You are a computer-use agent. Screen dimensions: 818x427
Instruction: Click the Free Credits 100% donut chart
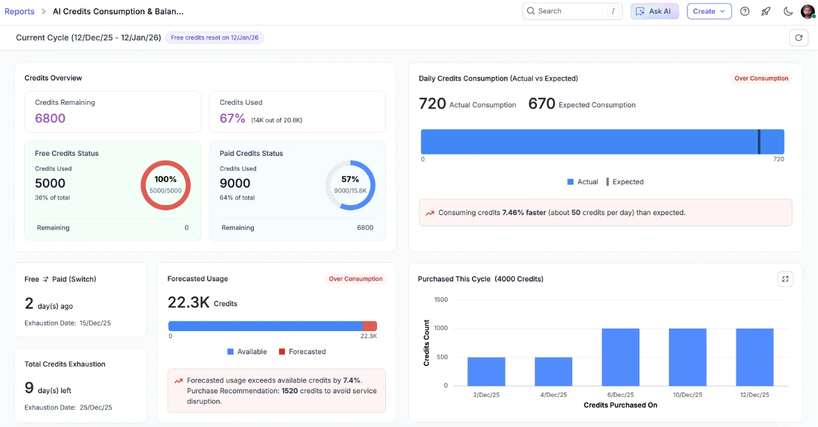pos(166,185)
